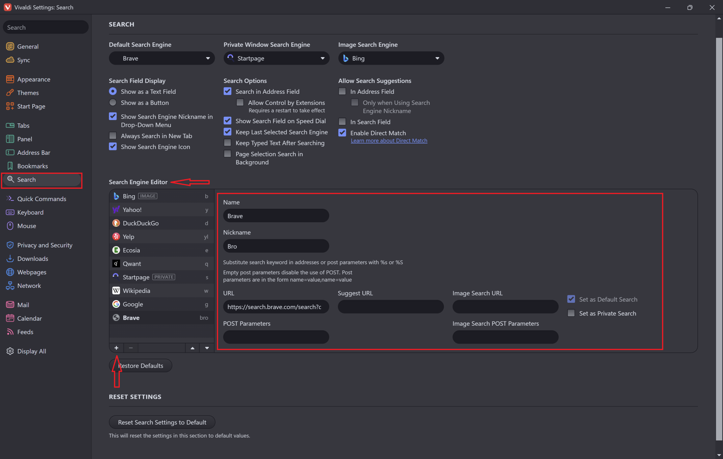Viewport: 723px width, 459px height.
Task: Open the Image Search Engine dropdown
Action: click(391, 58)
